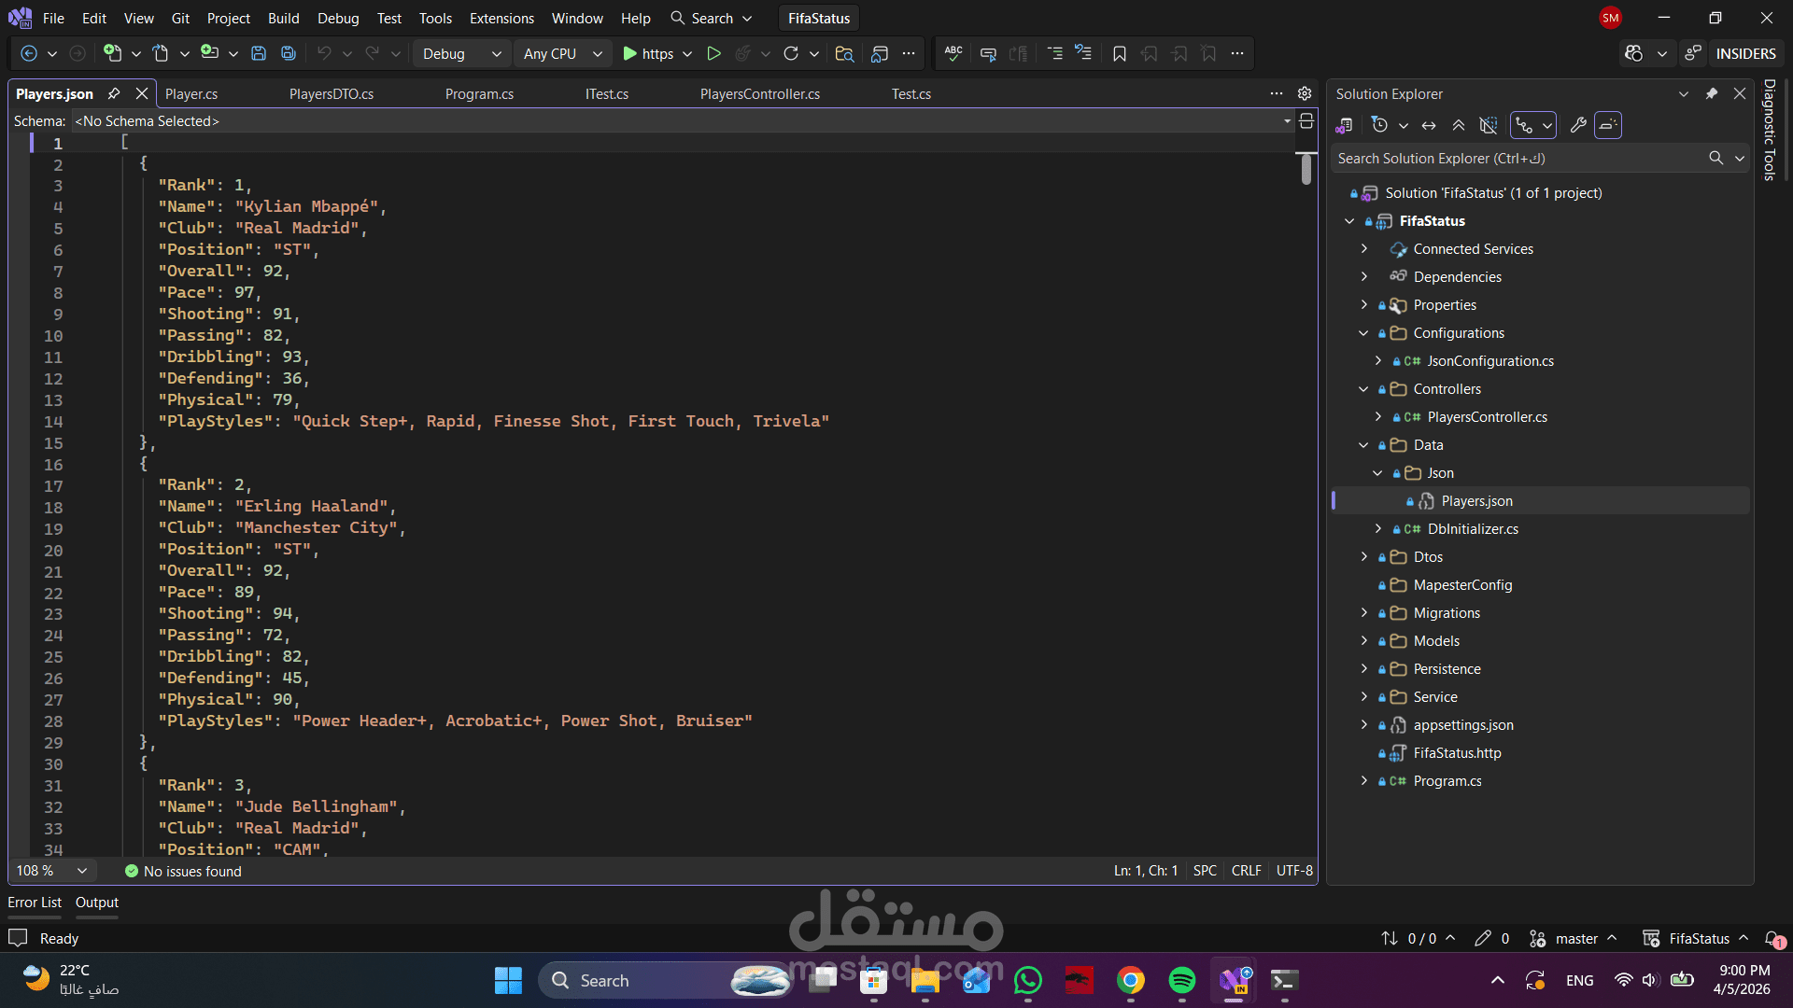Open the schema selection dropdown
This screenshot has height=1008, width=1793.
tap(1286, 121)
